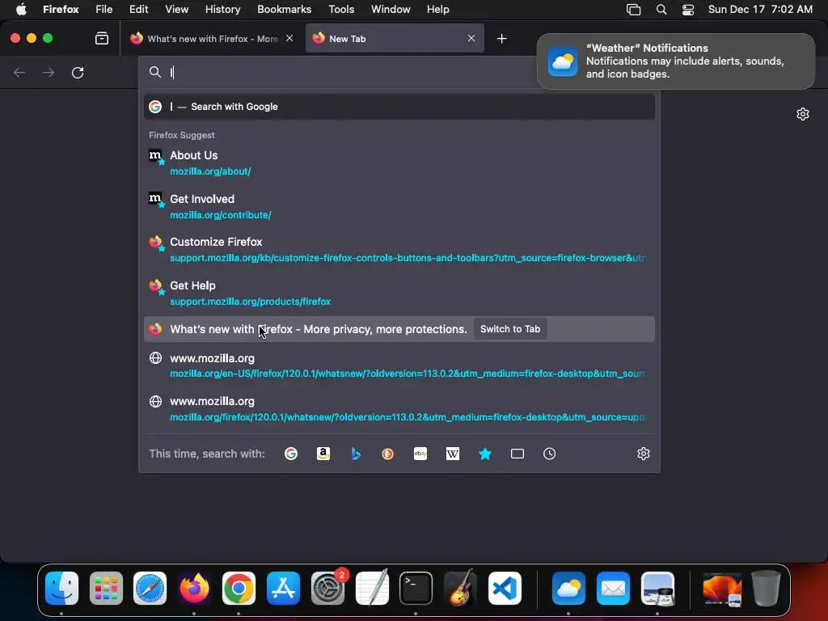Open Mail from the Dock
828x621 pixels.
613,588
